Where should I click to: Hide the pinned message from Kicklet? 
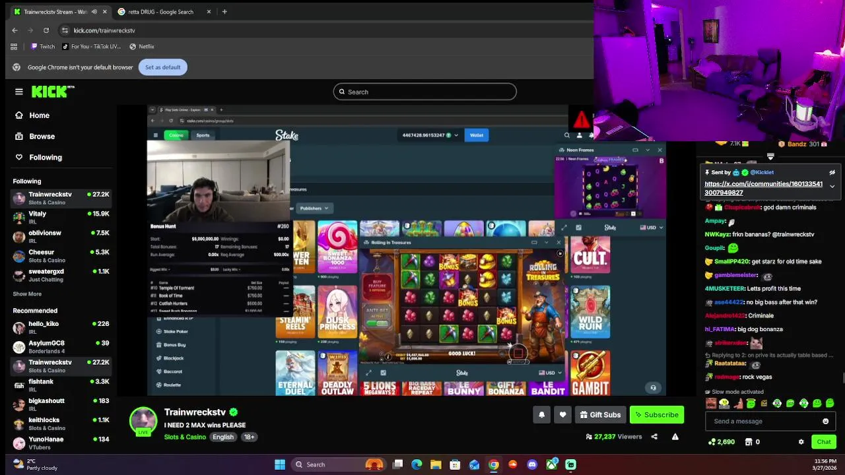[x=832, y=172]
